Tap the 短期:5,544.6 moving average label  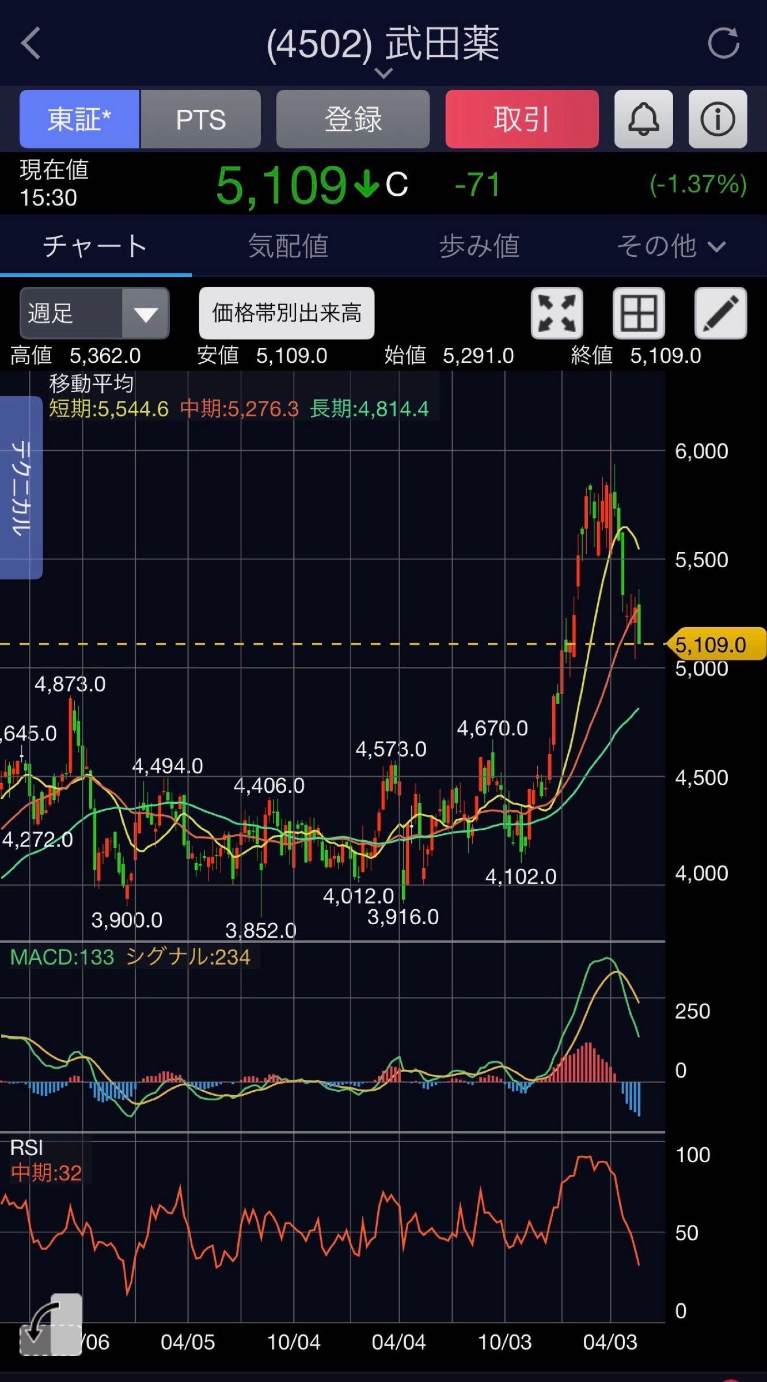pos(109,409)
